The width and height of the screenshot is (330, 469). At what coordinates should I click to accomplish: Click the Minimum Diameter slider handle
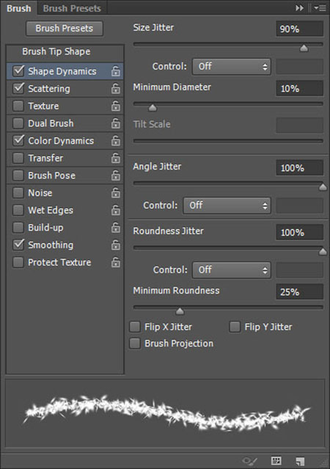click(153, 107)
